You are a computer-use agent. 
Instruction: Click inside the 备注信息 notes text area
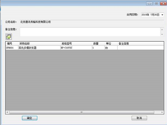tap(90, 32)
